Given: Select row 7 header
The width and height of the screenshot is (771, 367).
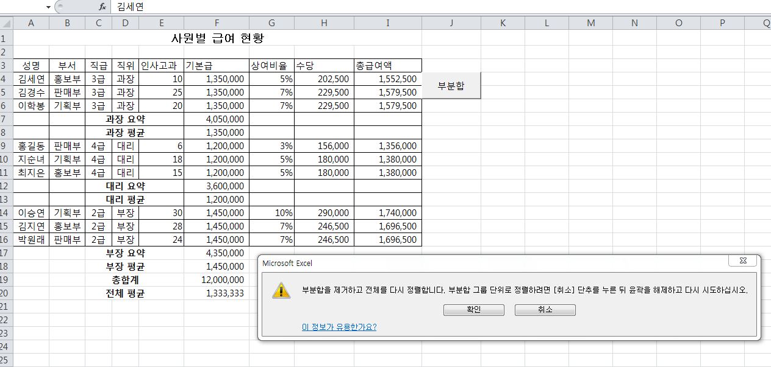Looking at the screenshot, I should [x=6, y=119].
